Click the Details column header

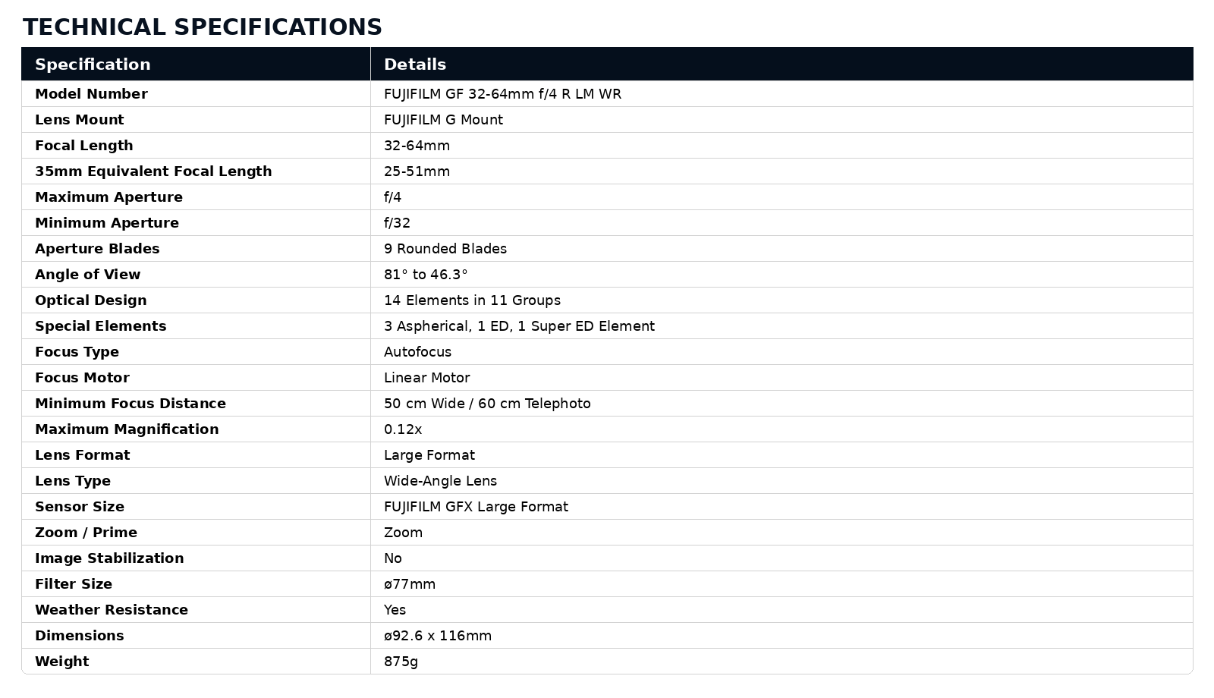[415, 64]
